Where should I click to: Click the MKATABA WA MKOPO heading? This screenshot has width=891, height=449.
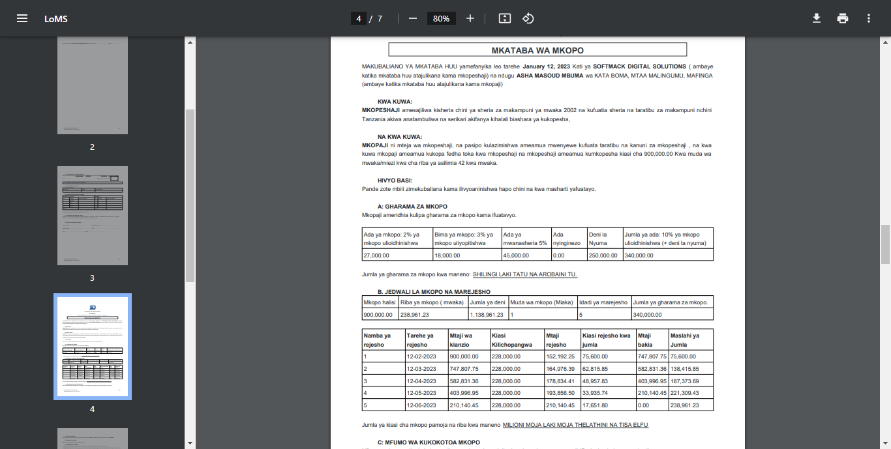537,50
